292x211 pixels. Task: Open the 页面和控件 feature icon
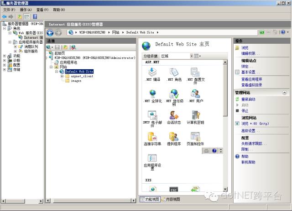coord(195,139)
